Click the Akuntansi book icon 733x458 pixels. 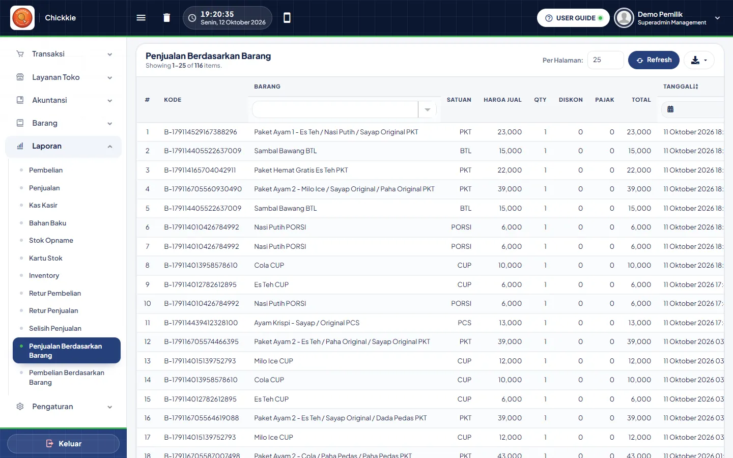[20, 100]
